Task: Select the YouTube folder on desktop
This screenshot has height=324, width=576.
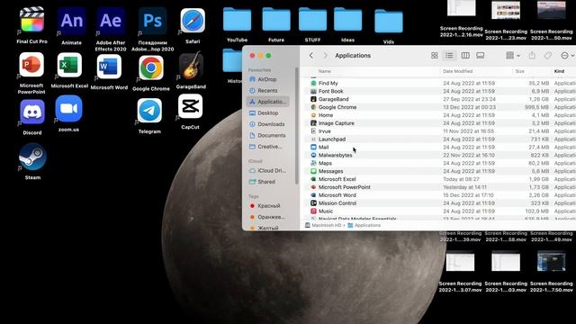Action: 238,20
